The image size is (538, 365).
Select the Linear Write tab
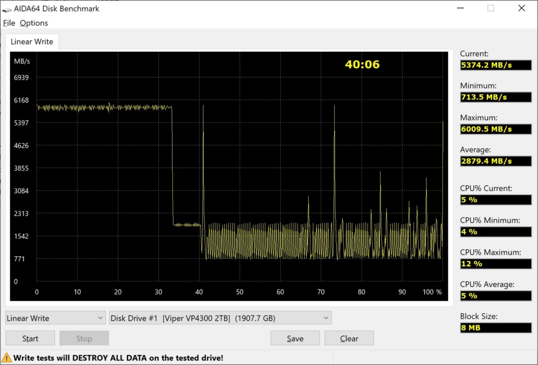[x=32, y=41]
